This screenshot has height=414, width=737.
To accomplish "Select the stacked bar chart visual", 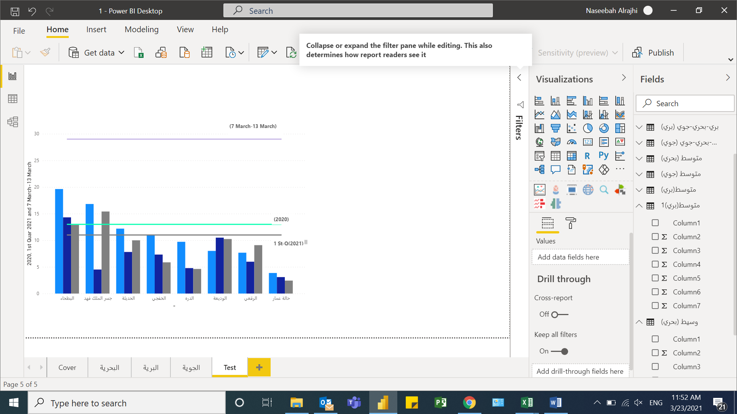I will (x=539, y=101).
